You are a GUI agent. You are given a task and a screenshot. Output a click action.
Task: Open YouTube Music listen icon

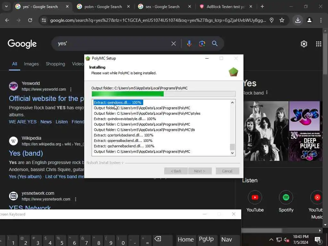coord(317,197)
